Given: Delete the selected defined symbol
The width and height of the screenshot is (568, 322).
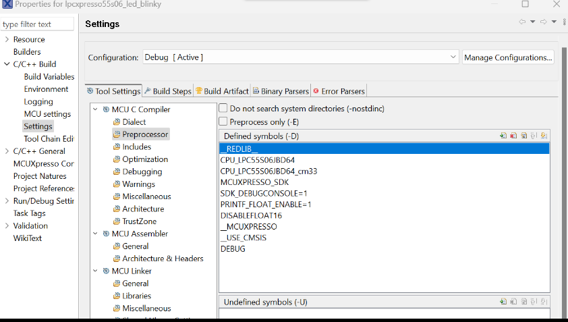Looking at the screenshot, I should pos(513,136).
